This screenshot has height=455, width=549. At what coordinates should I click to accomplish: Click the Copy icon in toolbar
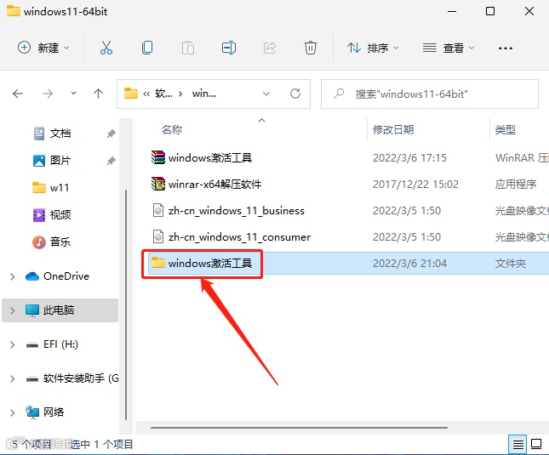pyautogui.click(x=147, y=48)
